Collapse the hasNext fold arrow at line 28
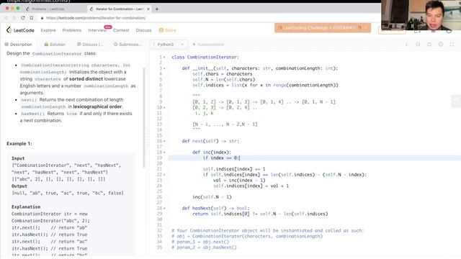Screen dimensions: 461x259 [164, 208]
